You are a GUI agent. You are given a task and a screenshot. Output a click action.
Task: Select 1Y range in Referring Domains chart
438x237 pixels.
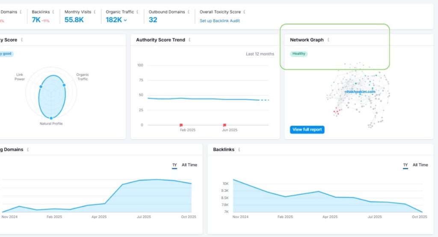pos(175,165)
